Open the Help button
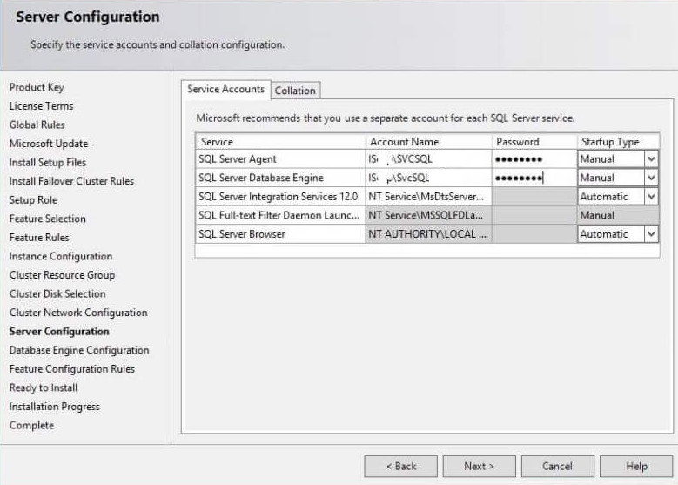The width and height of the screenshot is (678, 485). 636,466
